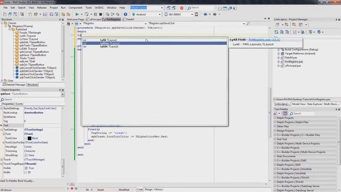
Task: Select edtLink: TEdit in Structure tree
Action: coord(27,61)
